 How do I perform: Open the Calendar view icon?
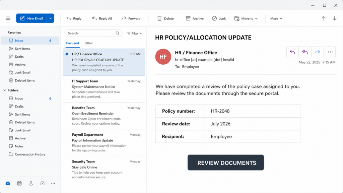19,183
